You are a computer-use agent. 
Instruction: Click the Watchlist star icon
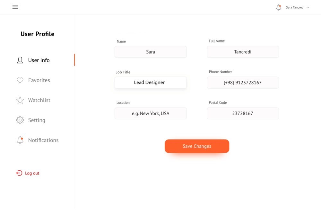coord(20,100)
